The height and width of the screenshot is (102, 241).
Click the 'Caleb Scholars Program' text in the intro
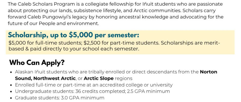[x=46, y=4]
